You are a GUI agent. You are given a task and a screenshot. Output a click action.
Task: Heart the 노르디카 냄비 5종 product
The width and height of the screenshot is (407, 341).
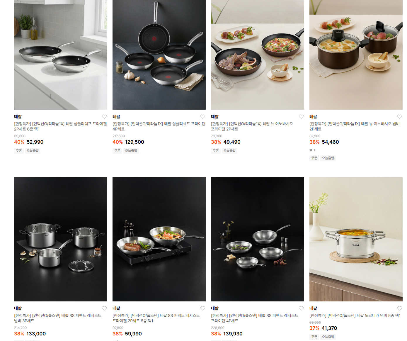pos(400,308)
